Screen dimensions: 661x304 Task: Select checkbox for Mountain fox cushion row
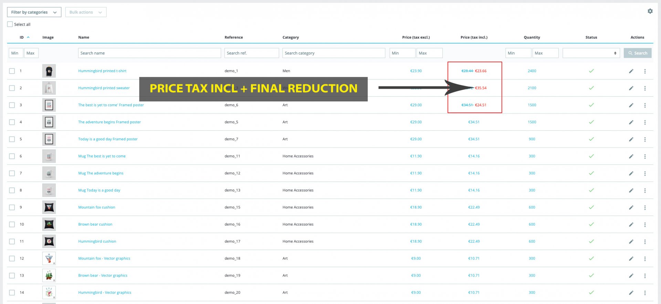tap(12, 207)
